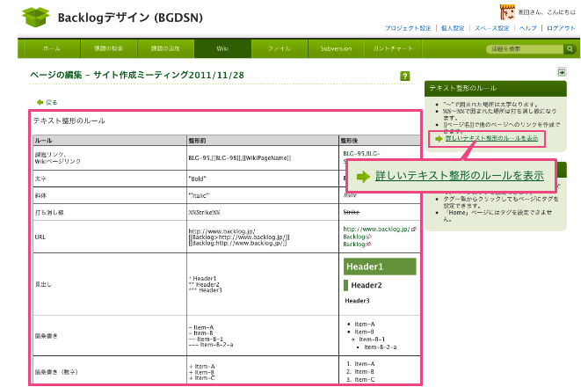This screenshot has height=387, width=581.
Task: Click the 太字 row label
Action: pyautogui.click(x=40, y=179)
